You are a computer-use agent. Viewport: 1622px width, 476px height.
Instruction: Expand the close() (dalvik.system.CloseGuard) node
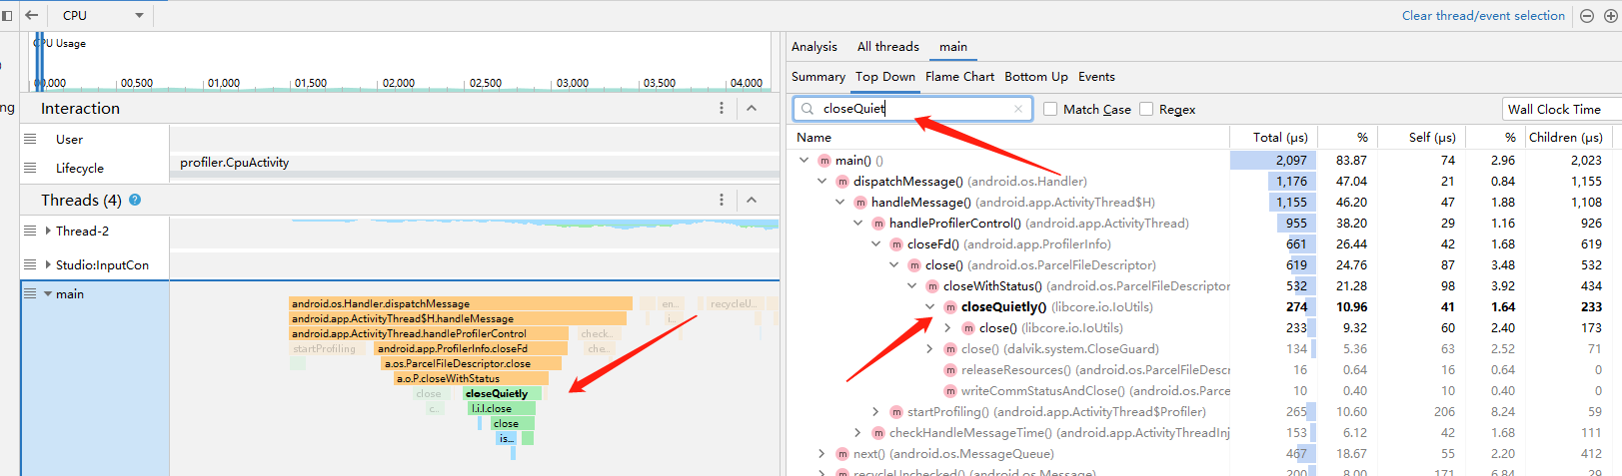(x=929, y=348)
